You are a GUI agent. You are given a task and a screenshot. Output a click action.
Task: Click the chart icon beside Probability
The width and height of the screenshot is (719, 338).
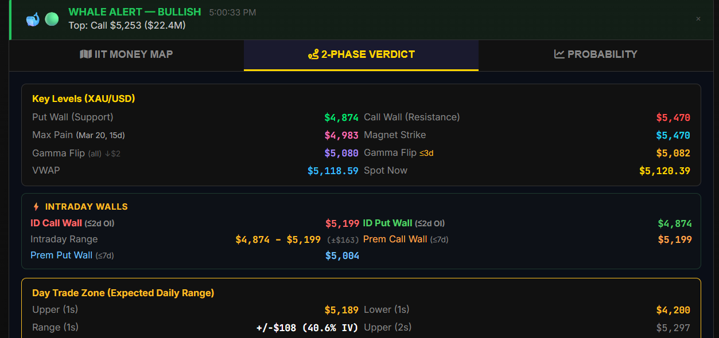559,54
